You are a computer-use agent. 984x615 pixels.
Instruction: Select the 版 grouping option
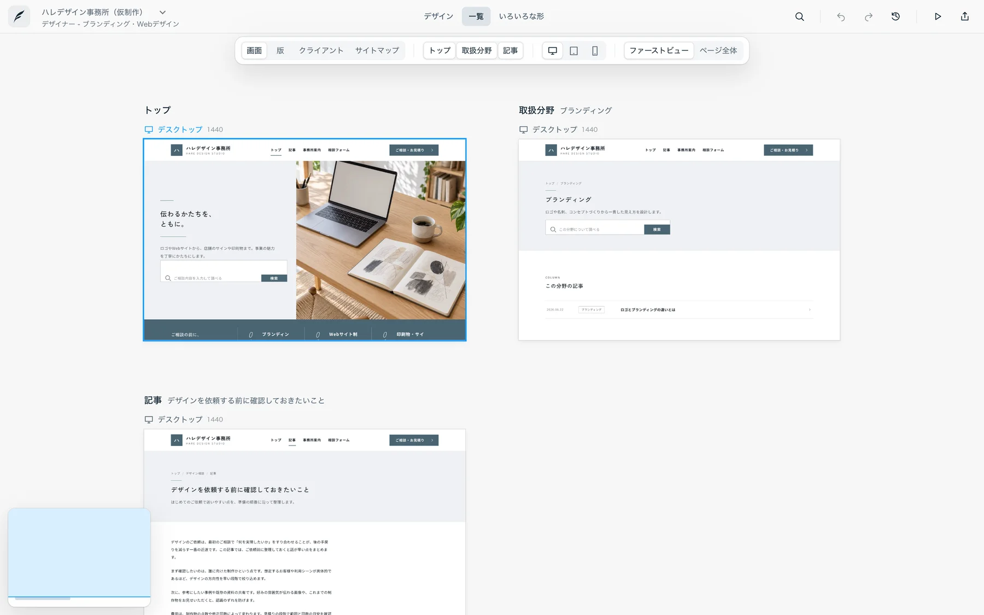tap(280, 50)
